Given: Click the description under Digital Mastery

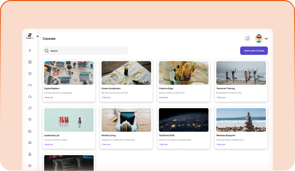Looking at the screenshot, I should click(58, 93).
